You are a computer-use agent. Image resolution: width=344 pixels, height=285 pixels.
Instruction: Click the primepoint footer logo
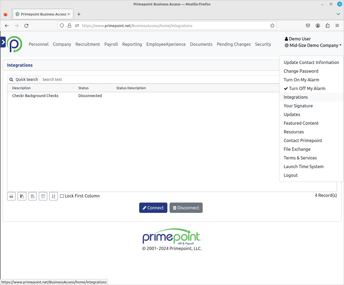point(172,236)
